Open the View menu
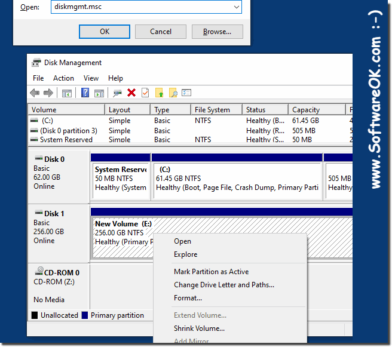 [x=91, y=78]
